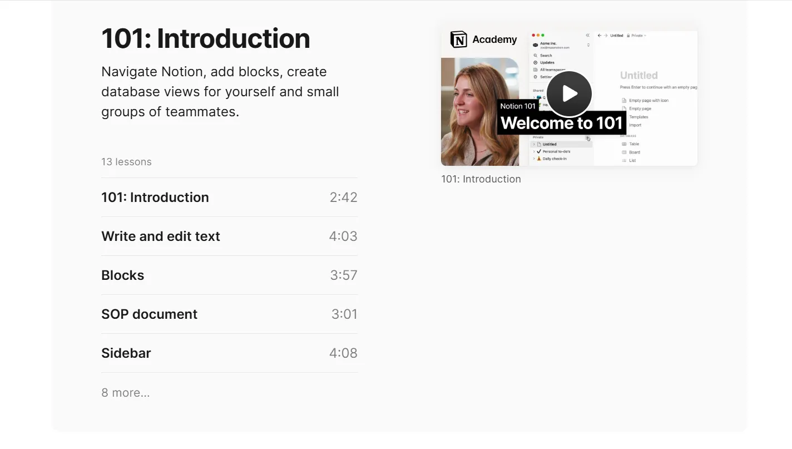Play the Welcome to 101 video

pyautogui.click(x=569, y=93)
